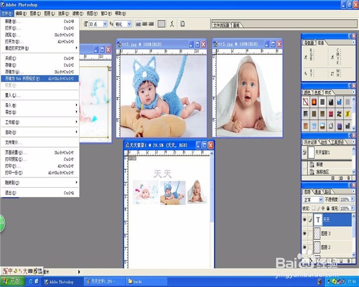This screenshot has width=359, height=287.
Task: Apply the red button style swatch
Action: coord(331,114)
